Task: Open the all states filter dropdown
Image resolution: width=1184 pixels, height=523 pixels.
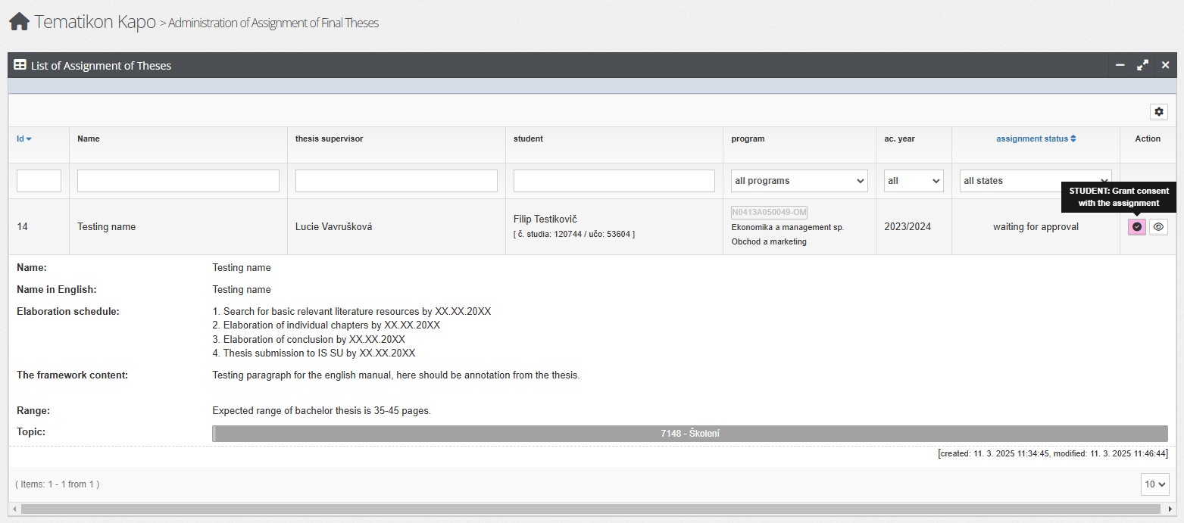Action: pyautogui.click(x=1035, y=181)
